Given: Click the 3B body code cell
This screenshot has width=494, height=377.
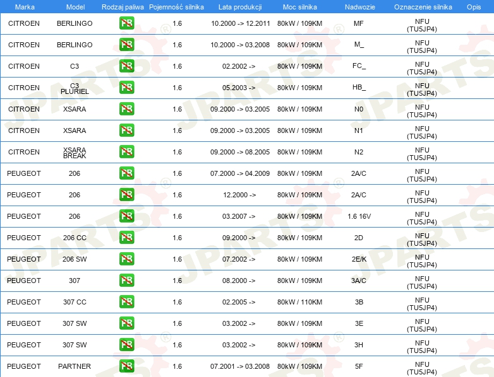Looking at the screenshot, I should tap(359, 302).
